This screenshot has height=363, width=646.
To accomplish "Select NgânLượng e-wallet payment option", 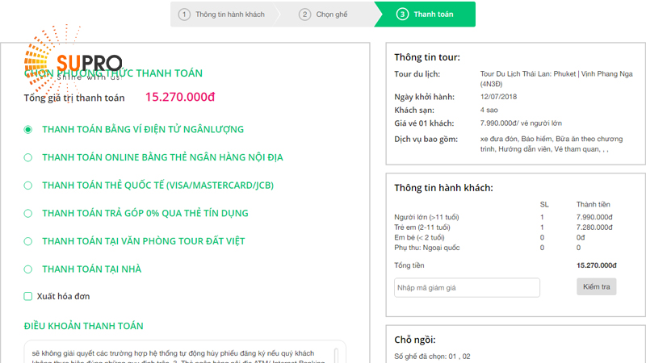I will pos(28,130).
